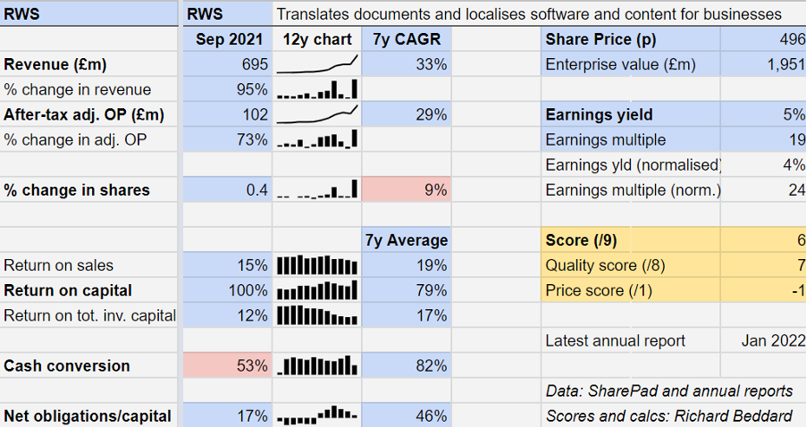Select the Data: SharePad and annual reports note
The height and width of the screenshot is (427, 806).
tap(669, 391)
